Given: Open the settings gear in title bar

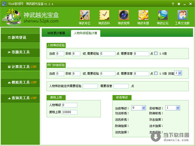Looking at the screenshot, I should pyautogui.click(x=179, y=4).
